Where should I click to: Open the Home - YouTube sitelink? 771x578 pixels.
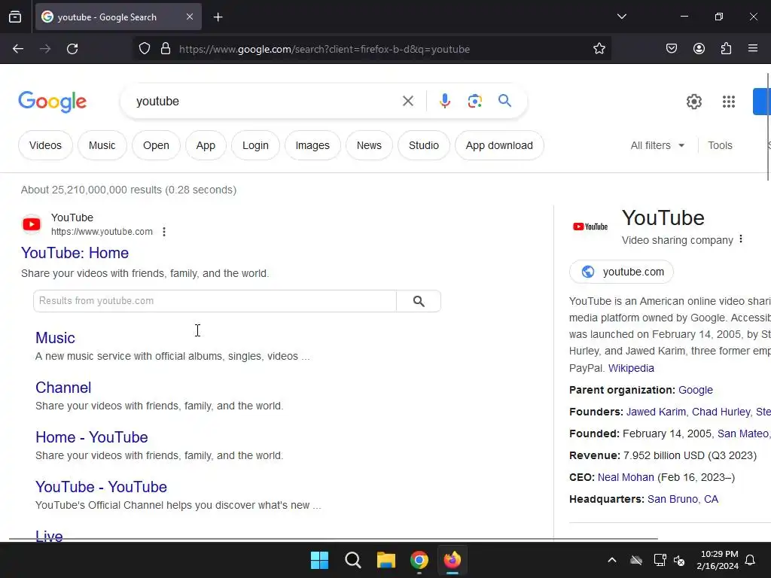(91, 437)
